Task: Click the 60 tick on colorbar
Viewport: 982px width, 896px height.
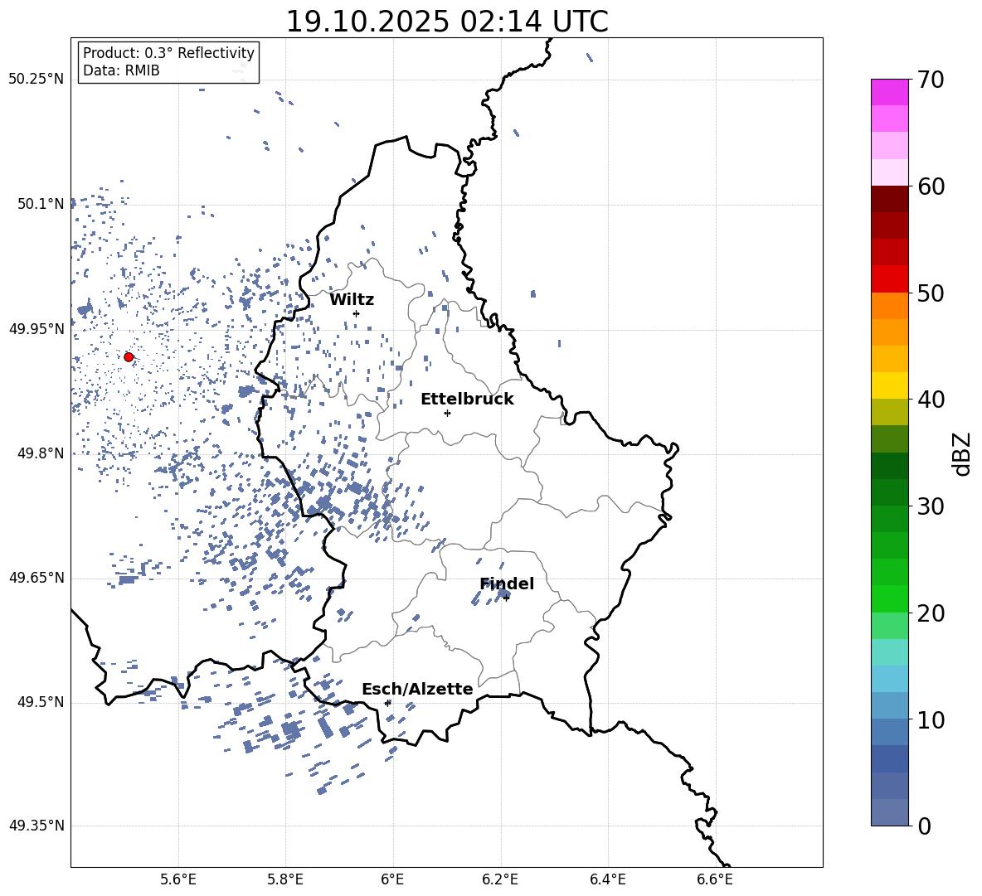Action: pos(930,186)
